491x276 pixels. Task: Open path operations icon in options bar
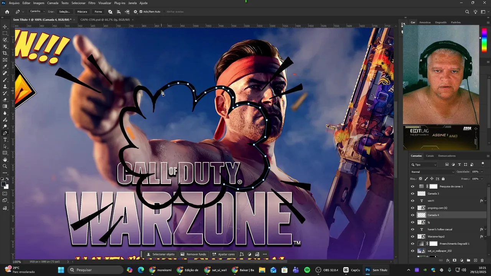pyautogui.click(x=110, y=11)
